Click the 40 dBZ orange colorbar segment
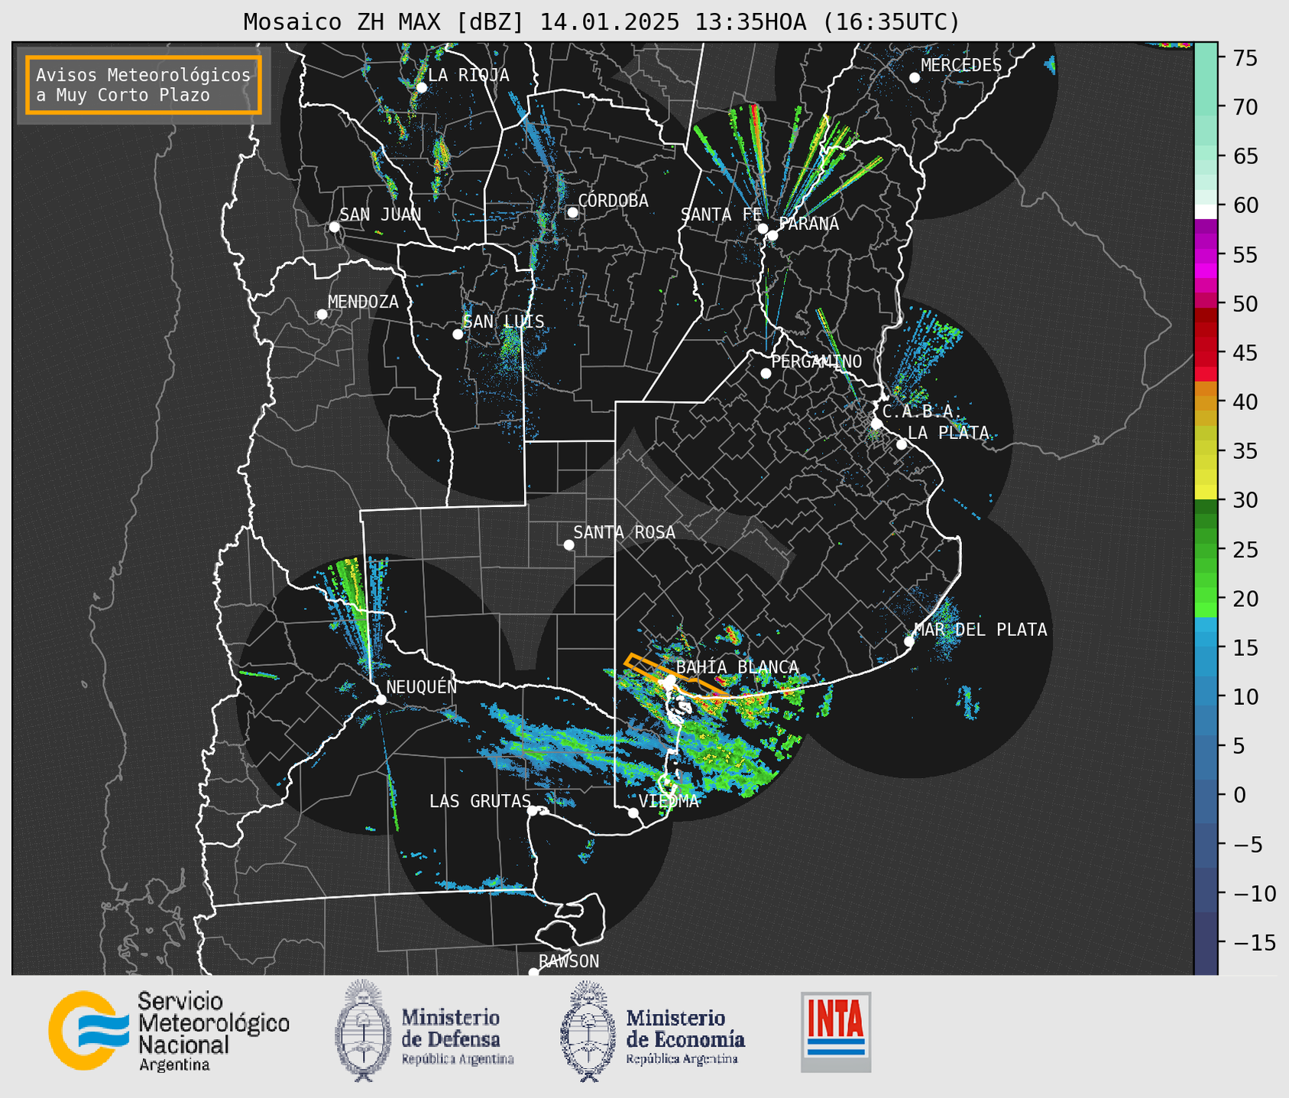Viewport: 1289px width, 1098px height. pyautogui.click(x=1206, y=403)
